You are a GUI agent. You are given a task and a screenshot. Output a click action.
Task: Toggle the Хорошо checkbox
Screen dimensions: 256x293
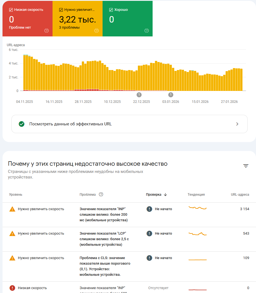coord(111,10)
